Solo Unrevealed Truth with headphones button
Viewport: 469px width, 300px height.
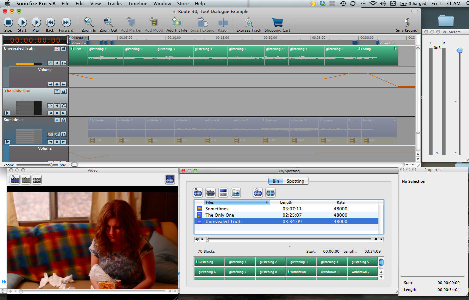pos(64,63)
